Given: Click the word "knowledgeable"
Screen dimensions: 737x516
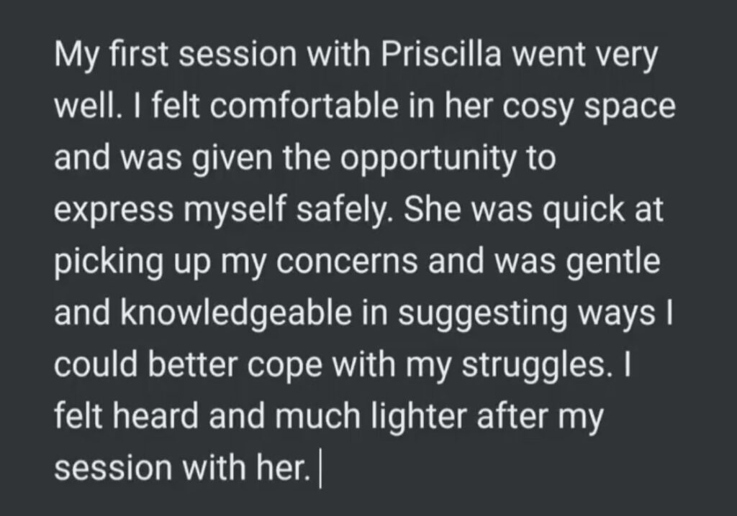Looking at the screenshot, I should 235,315.
